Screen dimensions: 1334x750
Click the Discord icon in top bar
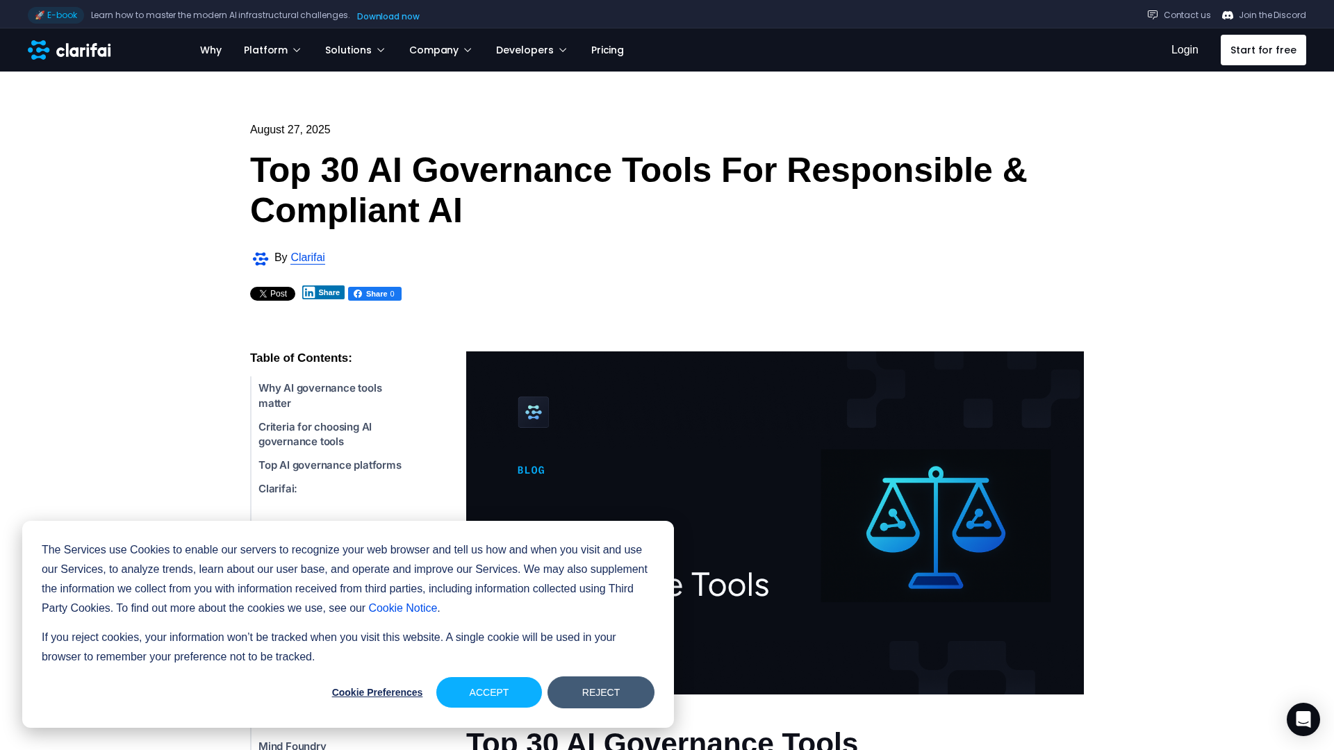tap(1228, 15)
